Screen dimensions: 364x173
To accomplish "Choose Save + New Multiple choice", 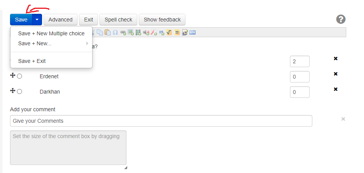I will click(x=51, y=33).
